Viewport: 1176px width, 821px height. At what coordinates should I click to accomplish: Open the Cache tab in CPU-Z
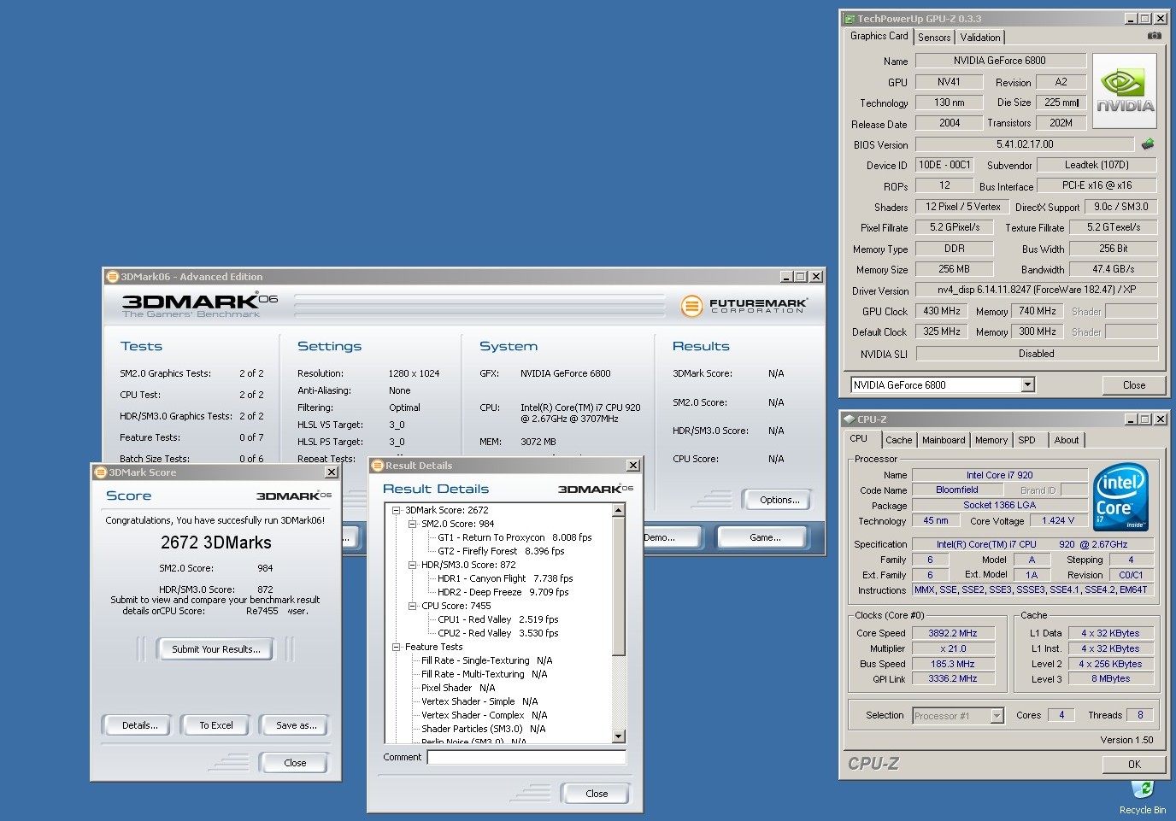pos(898,440)
